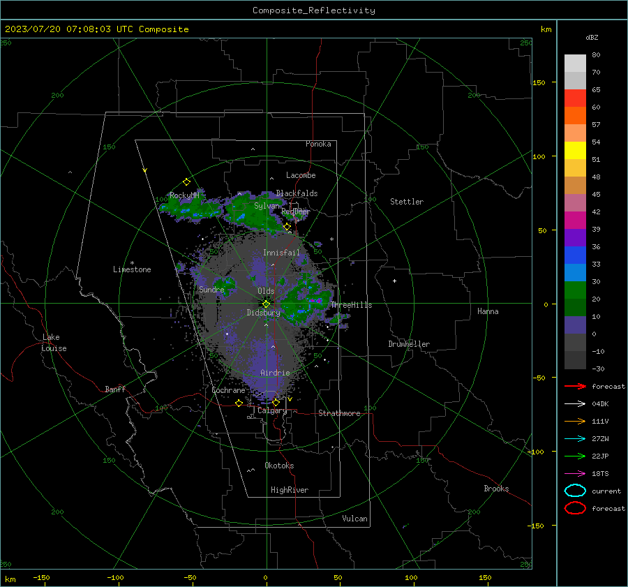This screenshot has height=587, width=628.
Task: Click the bright green 20-30 dBZ swatch
Action: (x=575, y=290)
